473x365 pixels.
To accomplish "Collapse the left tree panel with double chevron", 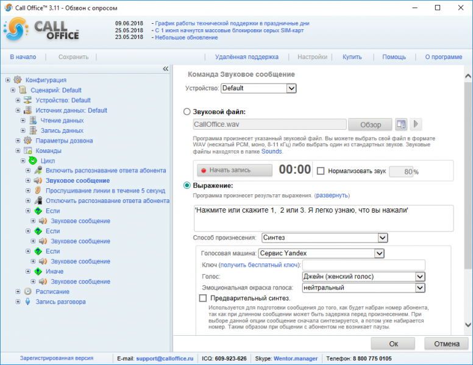I will (x=166, y=69).
